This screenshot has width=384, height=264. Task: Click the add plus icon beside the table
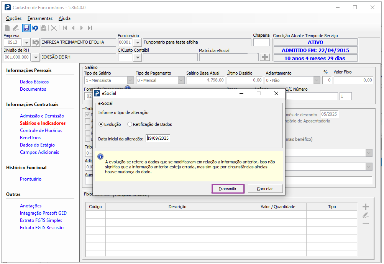coord(366,207)
